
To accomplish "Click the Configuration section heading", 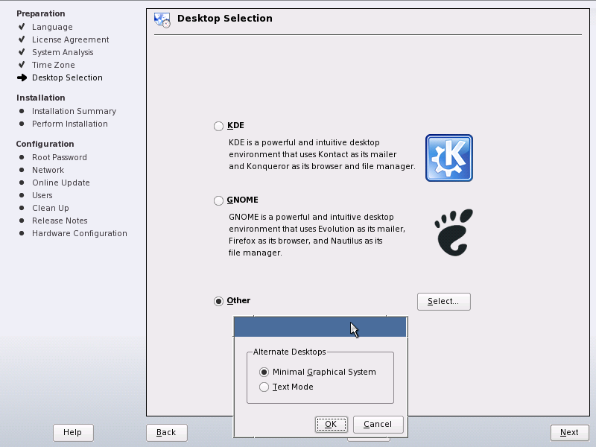I will point(45,144).
